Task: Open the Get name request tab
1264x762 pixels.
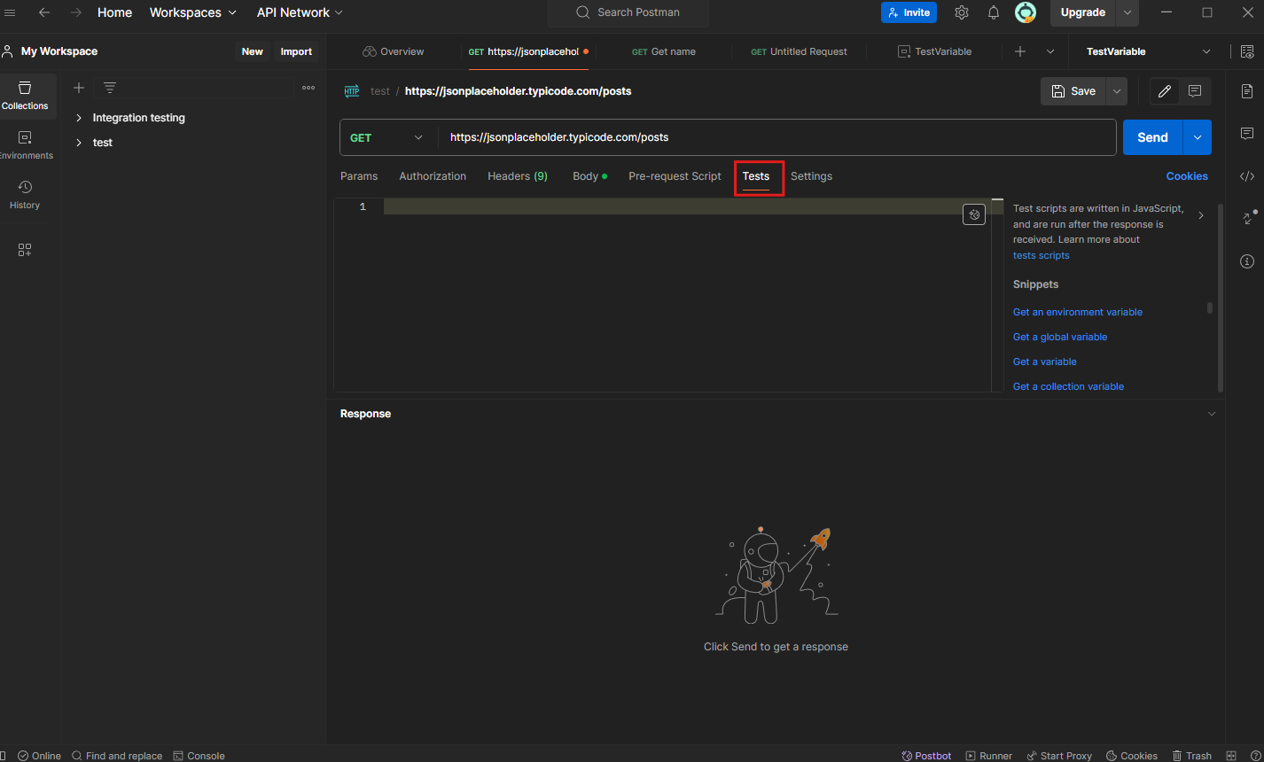Action: pos(664,51)
